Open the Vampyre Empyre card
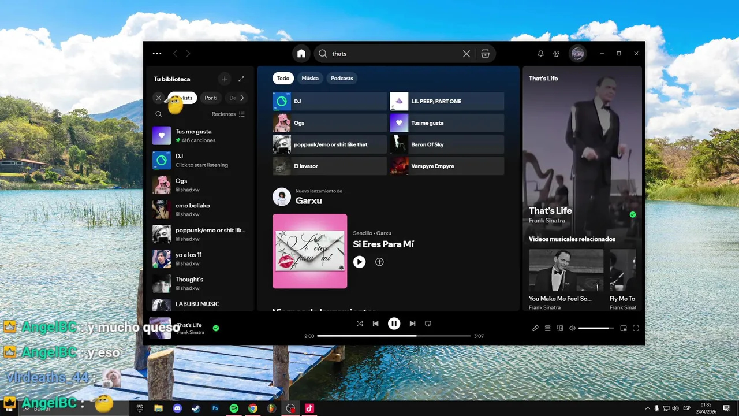Image resolution: width=739 pixels, height=416 pixels. 447,166
